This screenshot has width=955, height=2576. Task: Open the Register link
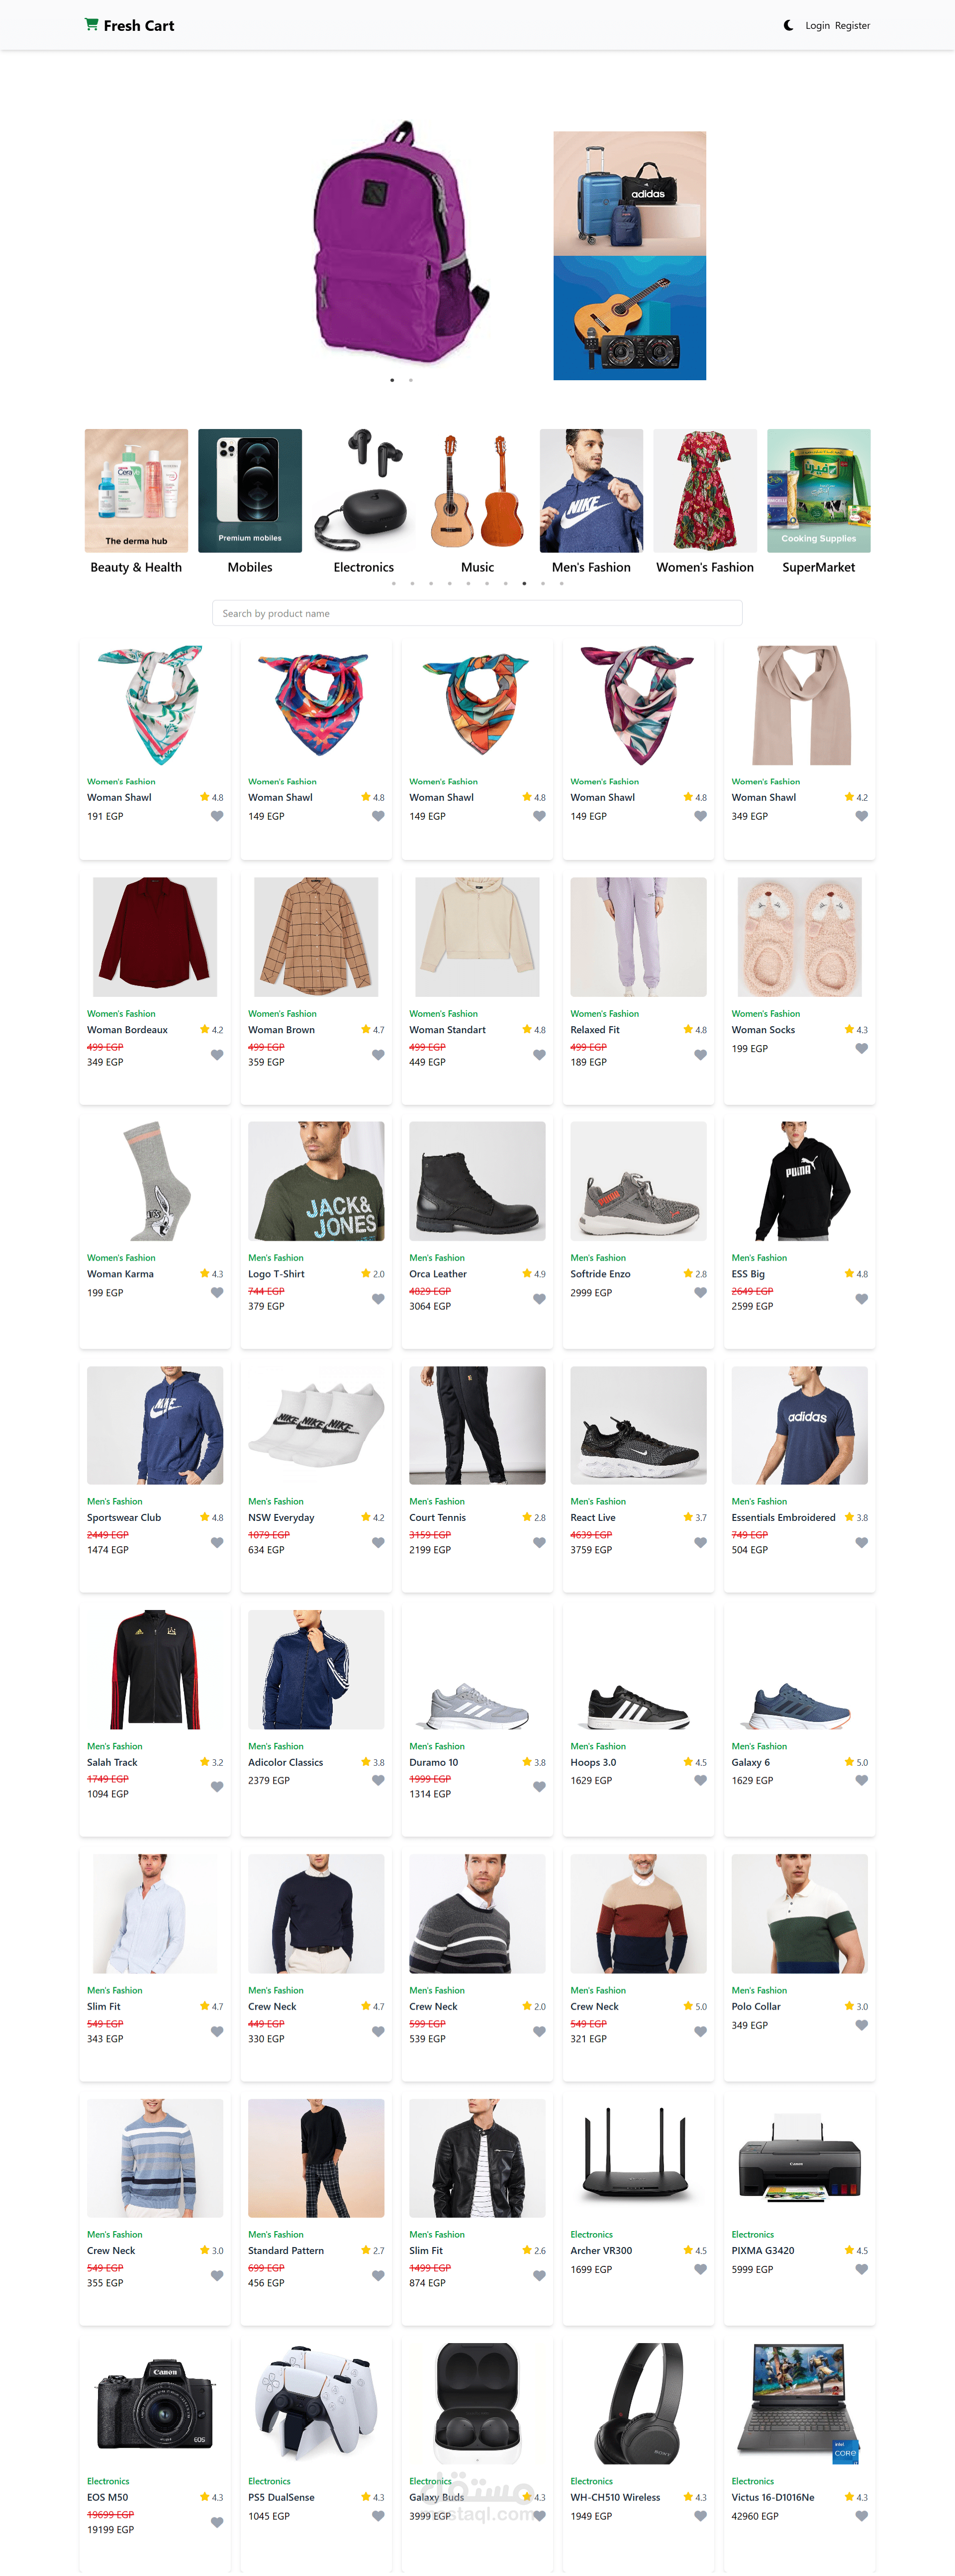click(852, 26)
